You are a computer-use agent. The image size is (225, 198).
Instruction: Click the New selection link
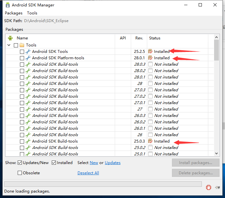[x=94, y=163]
